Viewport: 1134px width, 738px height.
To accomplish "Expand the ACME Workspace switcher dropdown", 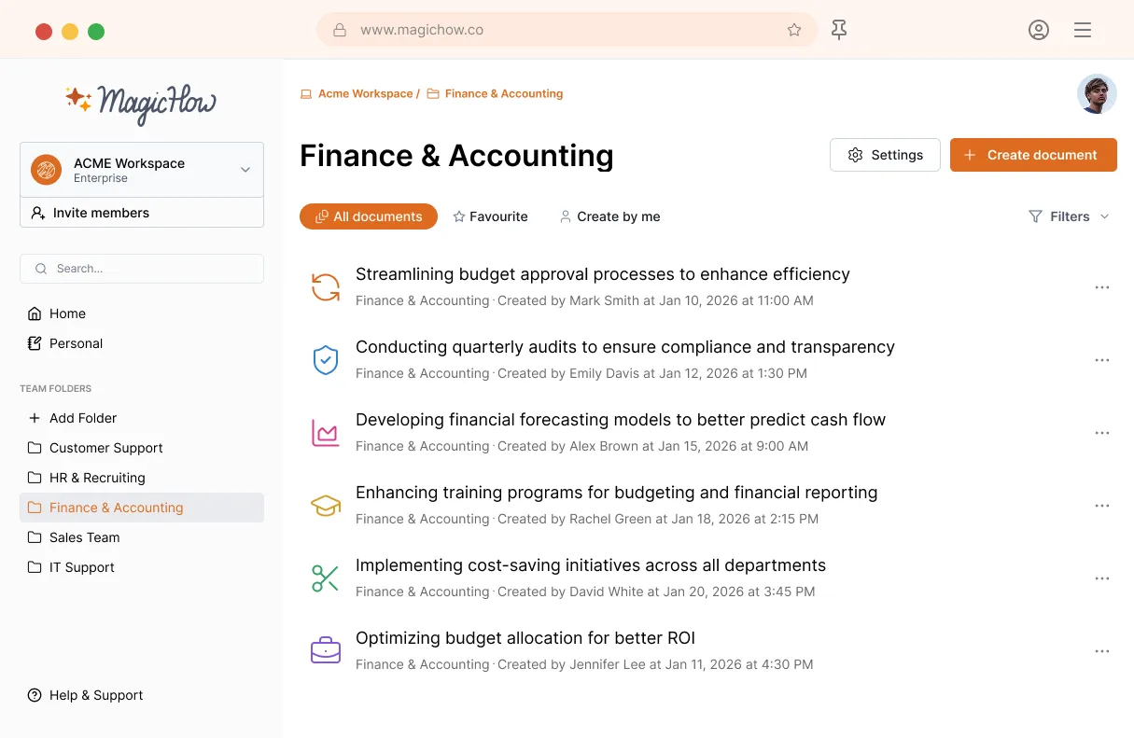I will pyautogui.click(x=245, y=170).
